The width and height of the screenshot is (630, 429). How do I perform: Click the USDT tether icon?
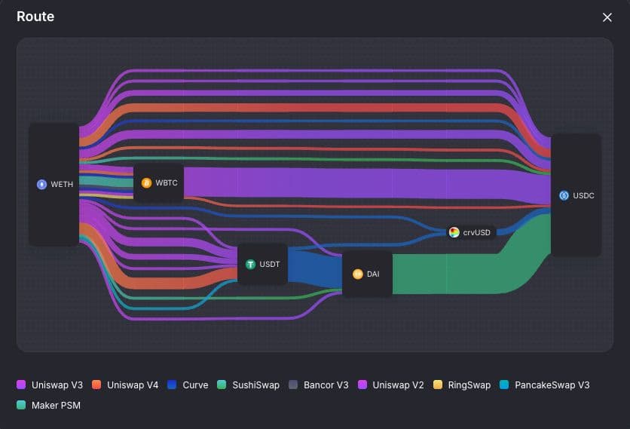click(x=250, y=264)
